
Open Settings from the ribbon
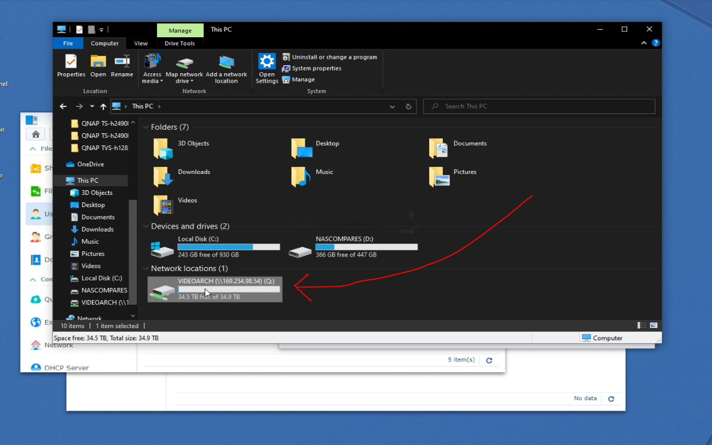tap(267, 69)
